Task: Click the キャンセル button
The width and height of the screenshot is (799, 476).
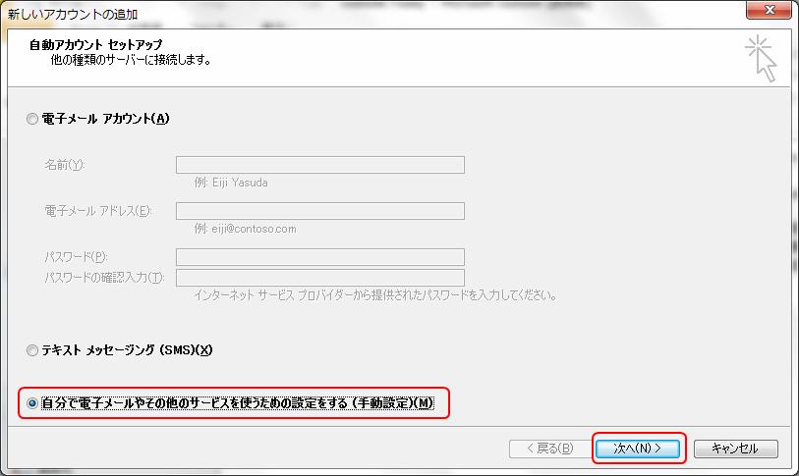Action: [735, 449]
